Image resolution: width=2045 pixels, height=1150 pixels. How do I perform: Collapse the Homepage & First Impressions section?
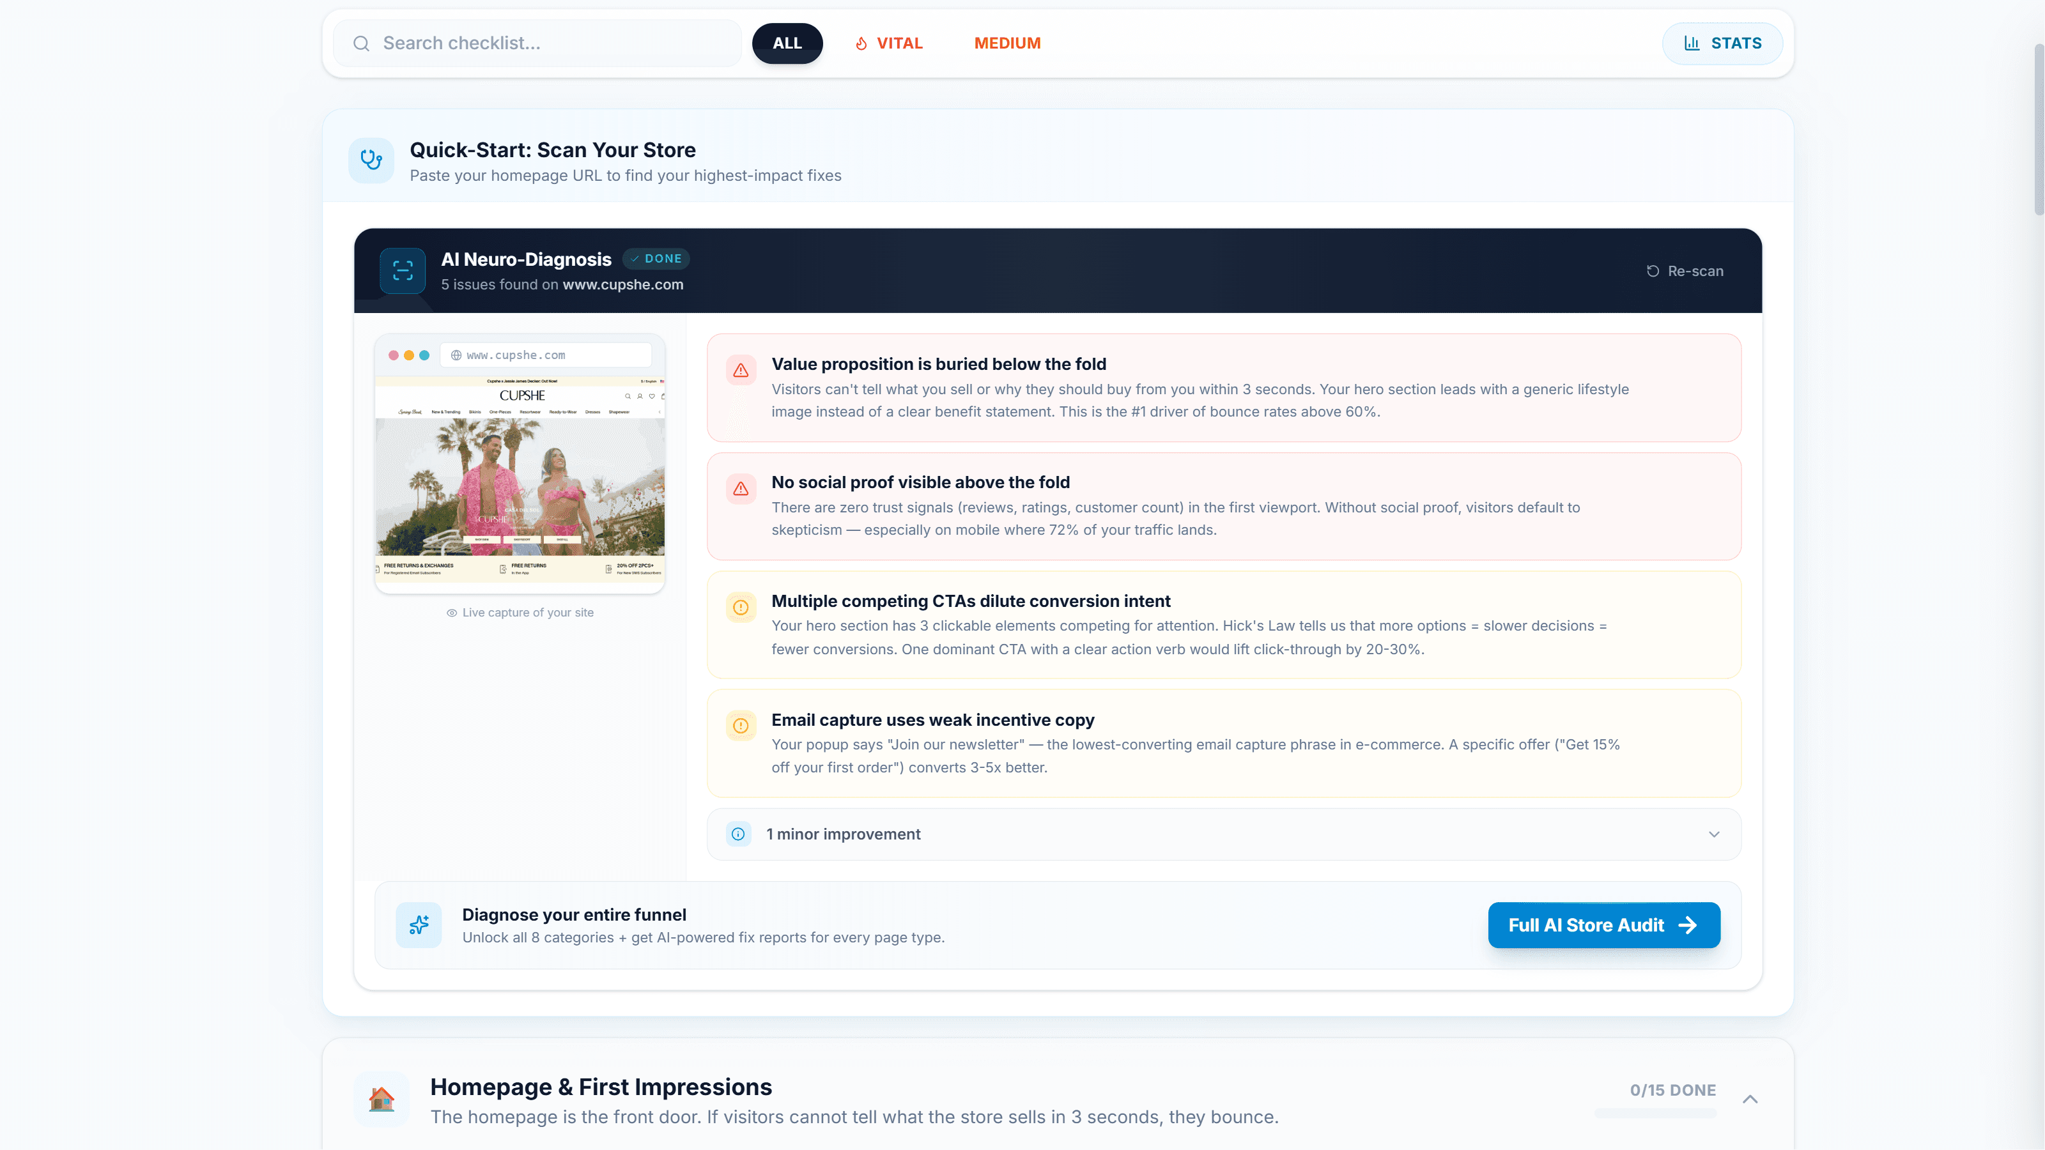(1751, 1099)
